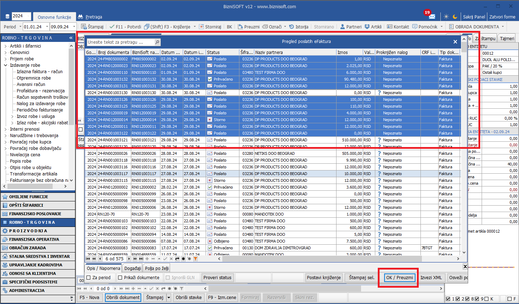Click the Proveri status button
The width and height of the screenshot is (519, 304).
coord(217,278)
